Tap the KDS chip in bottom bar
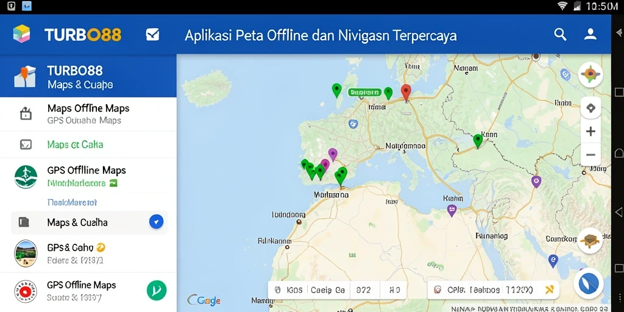 pos(289,290)
